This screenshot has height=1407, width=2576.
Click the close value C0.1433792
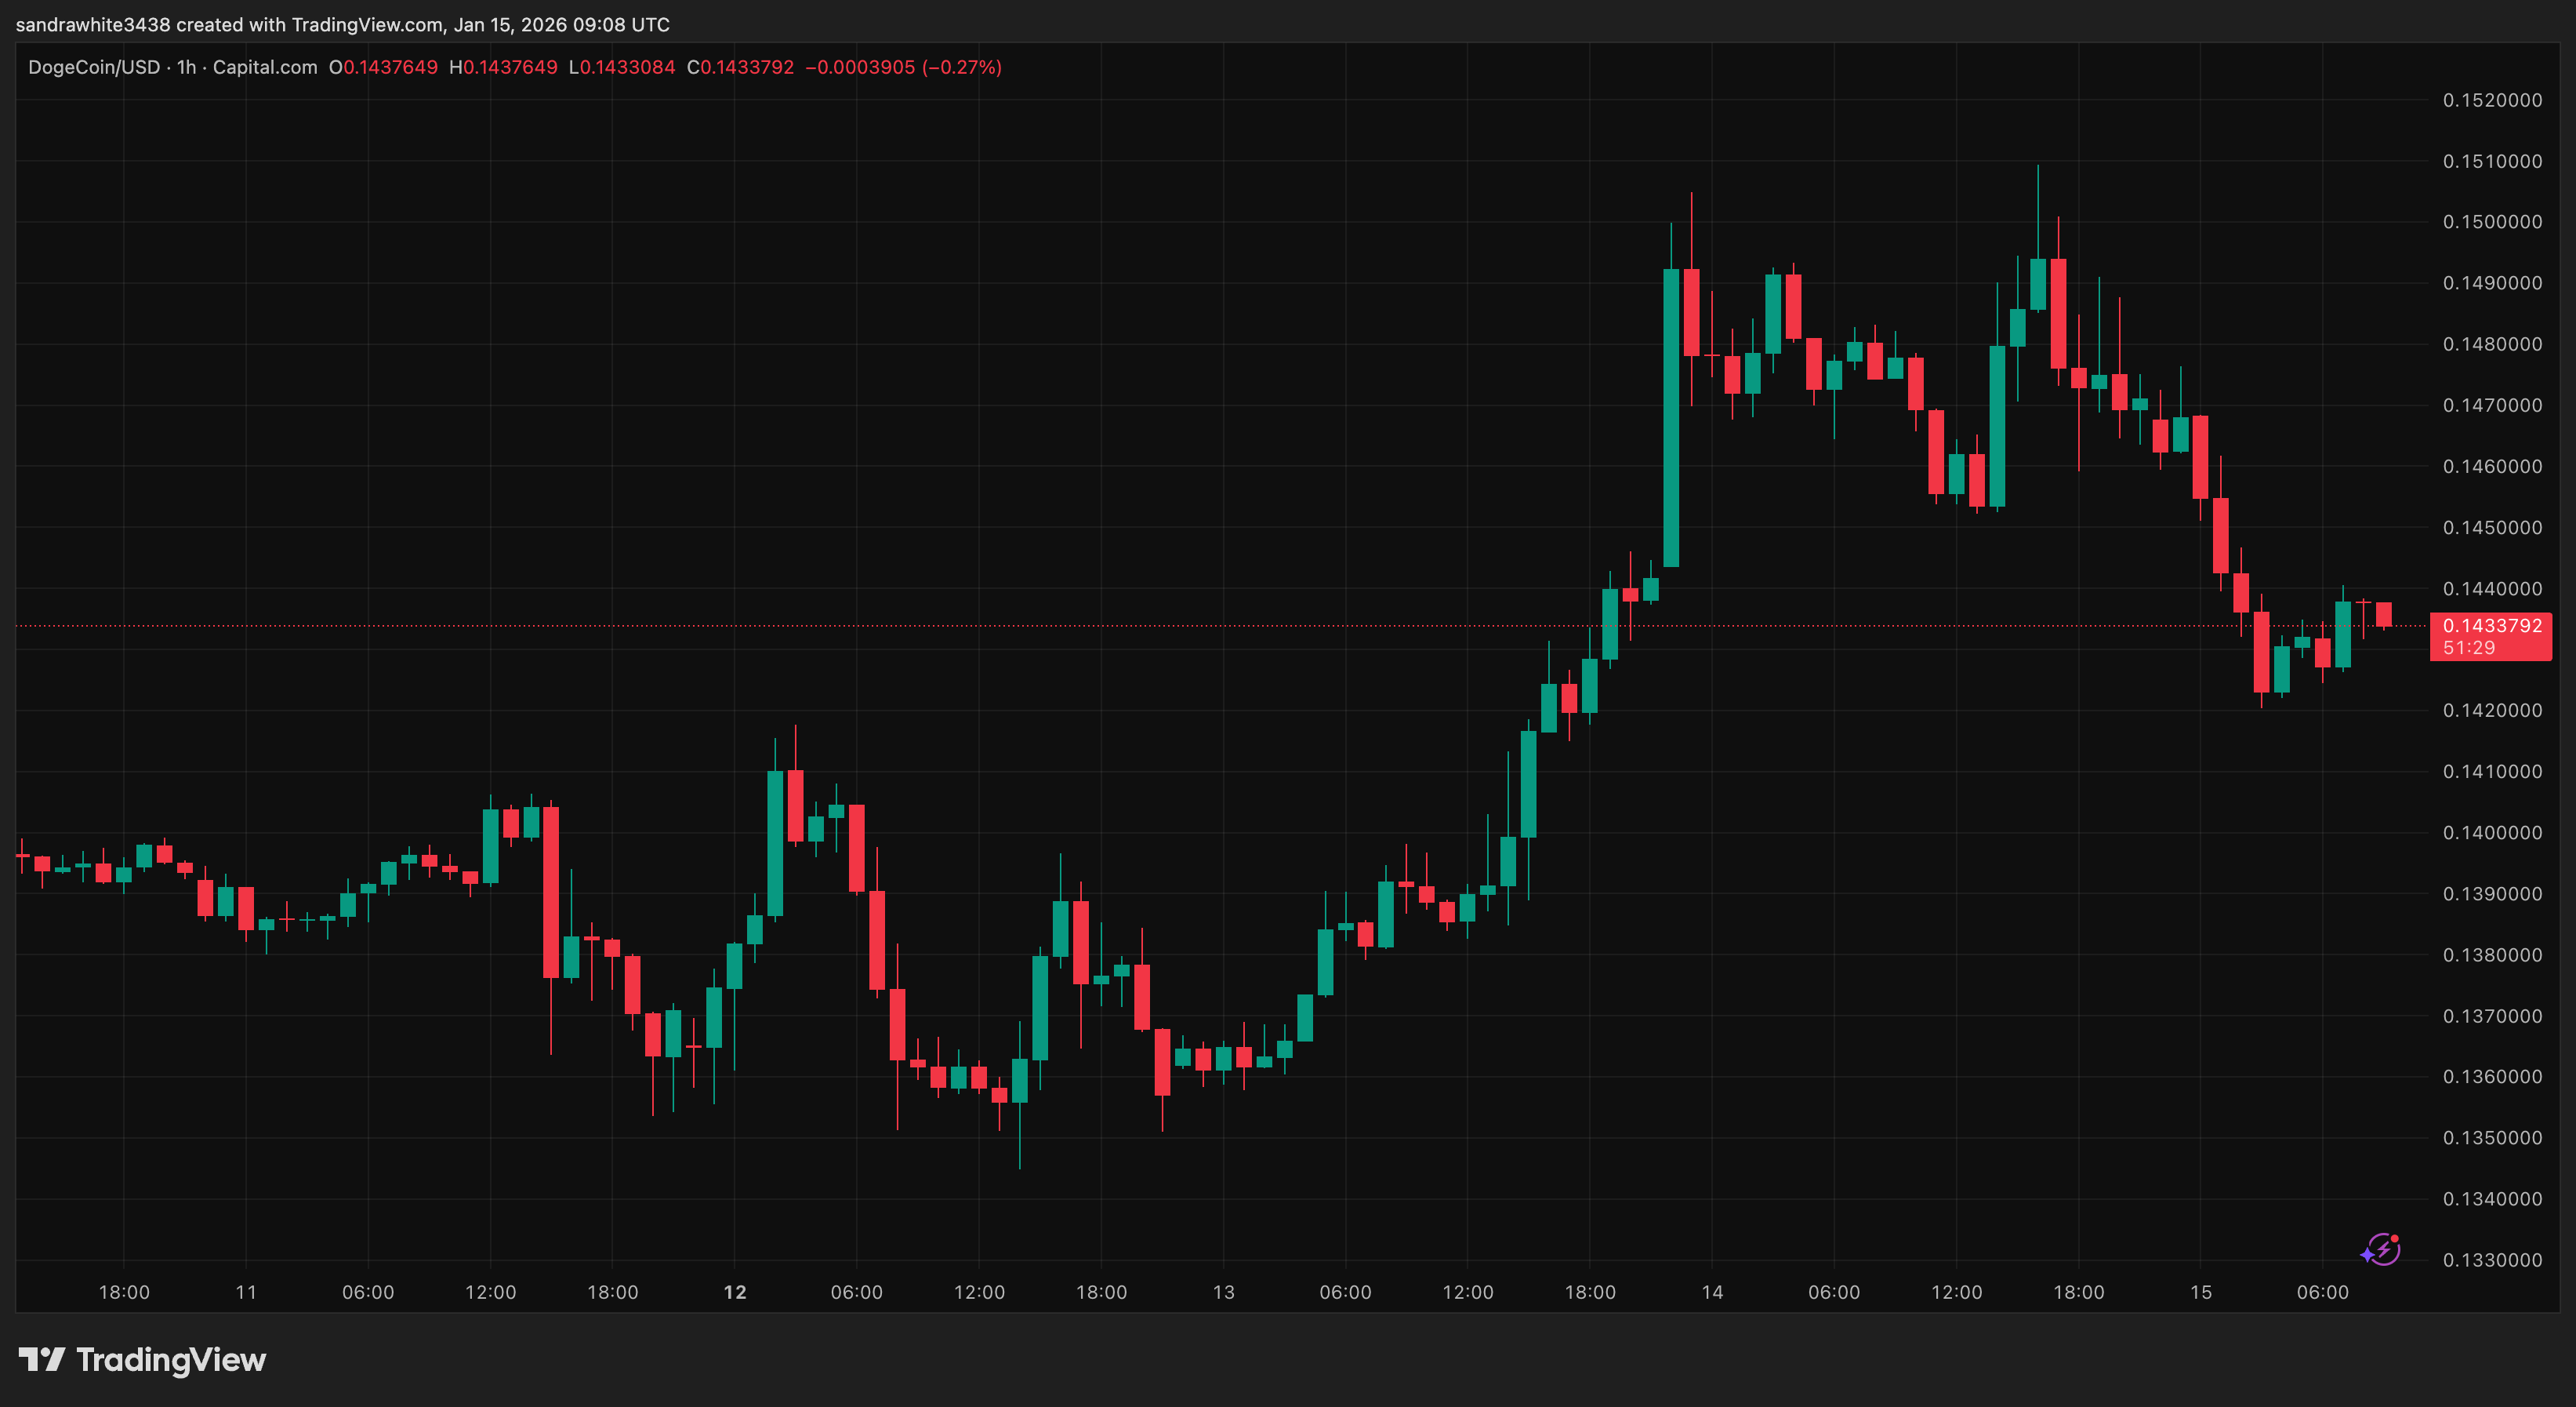click(x=740, y=68)
